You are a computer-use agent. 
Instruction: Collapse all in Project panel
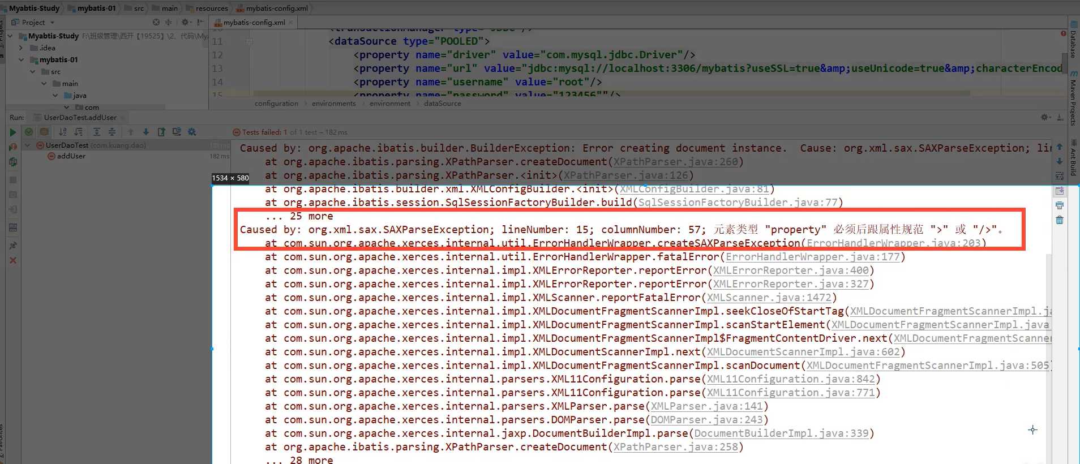(168, 22)
